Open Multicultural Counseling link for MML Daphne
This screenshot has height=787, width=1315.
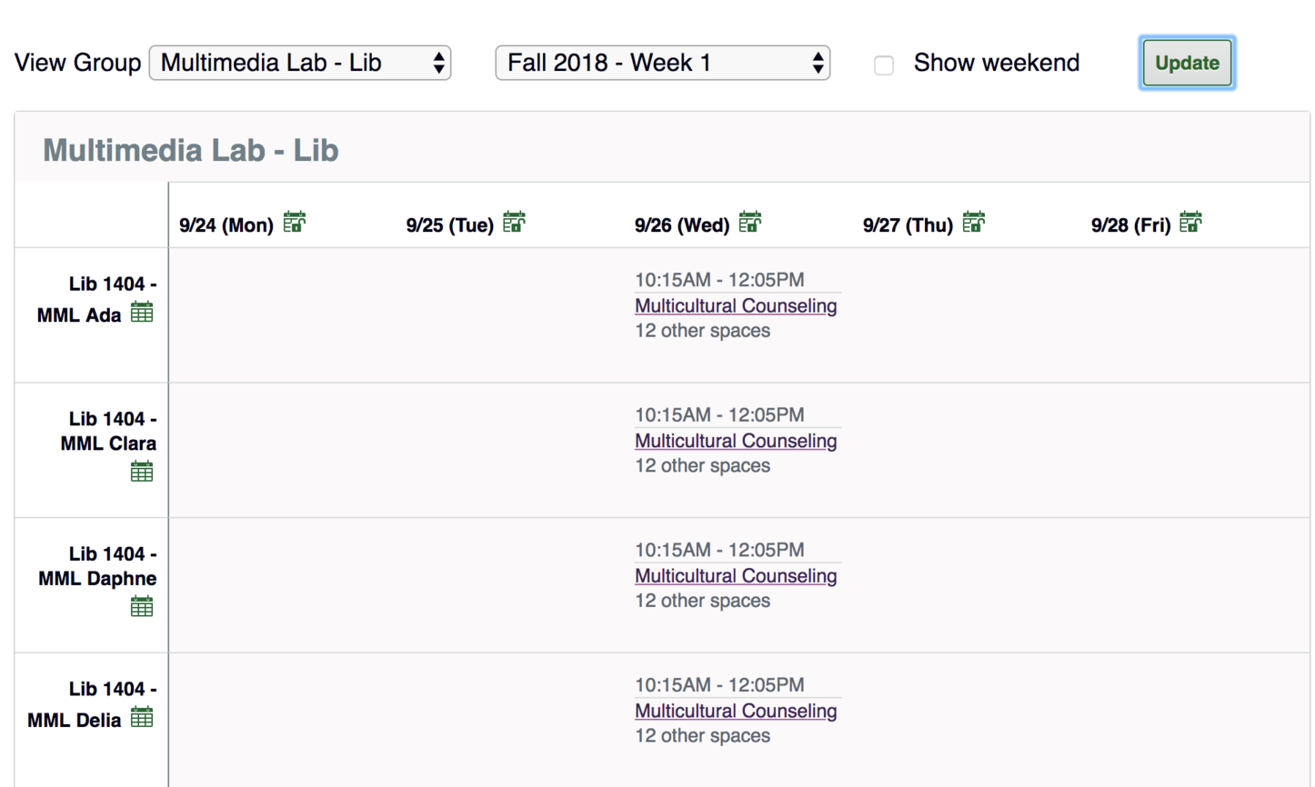pyautogui.click(x=736, y=576)
